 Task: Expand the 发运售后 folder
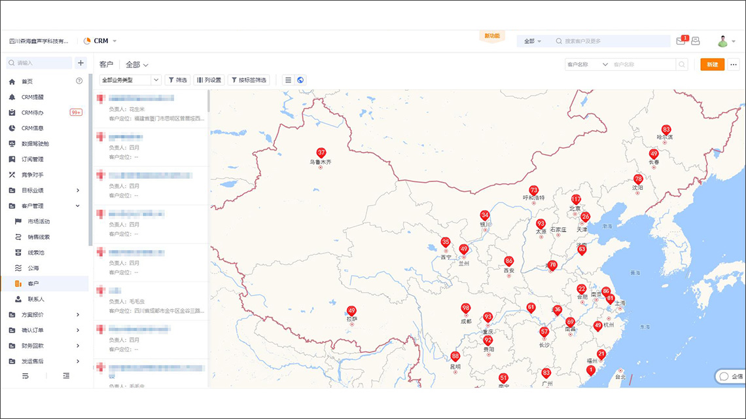(x=44, y=361)
